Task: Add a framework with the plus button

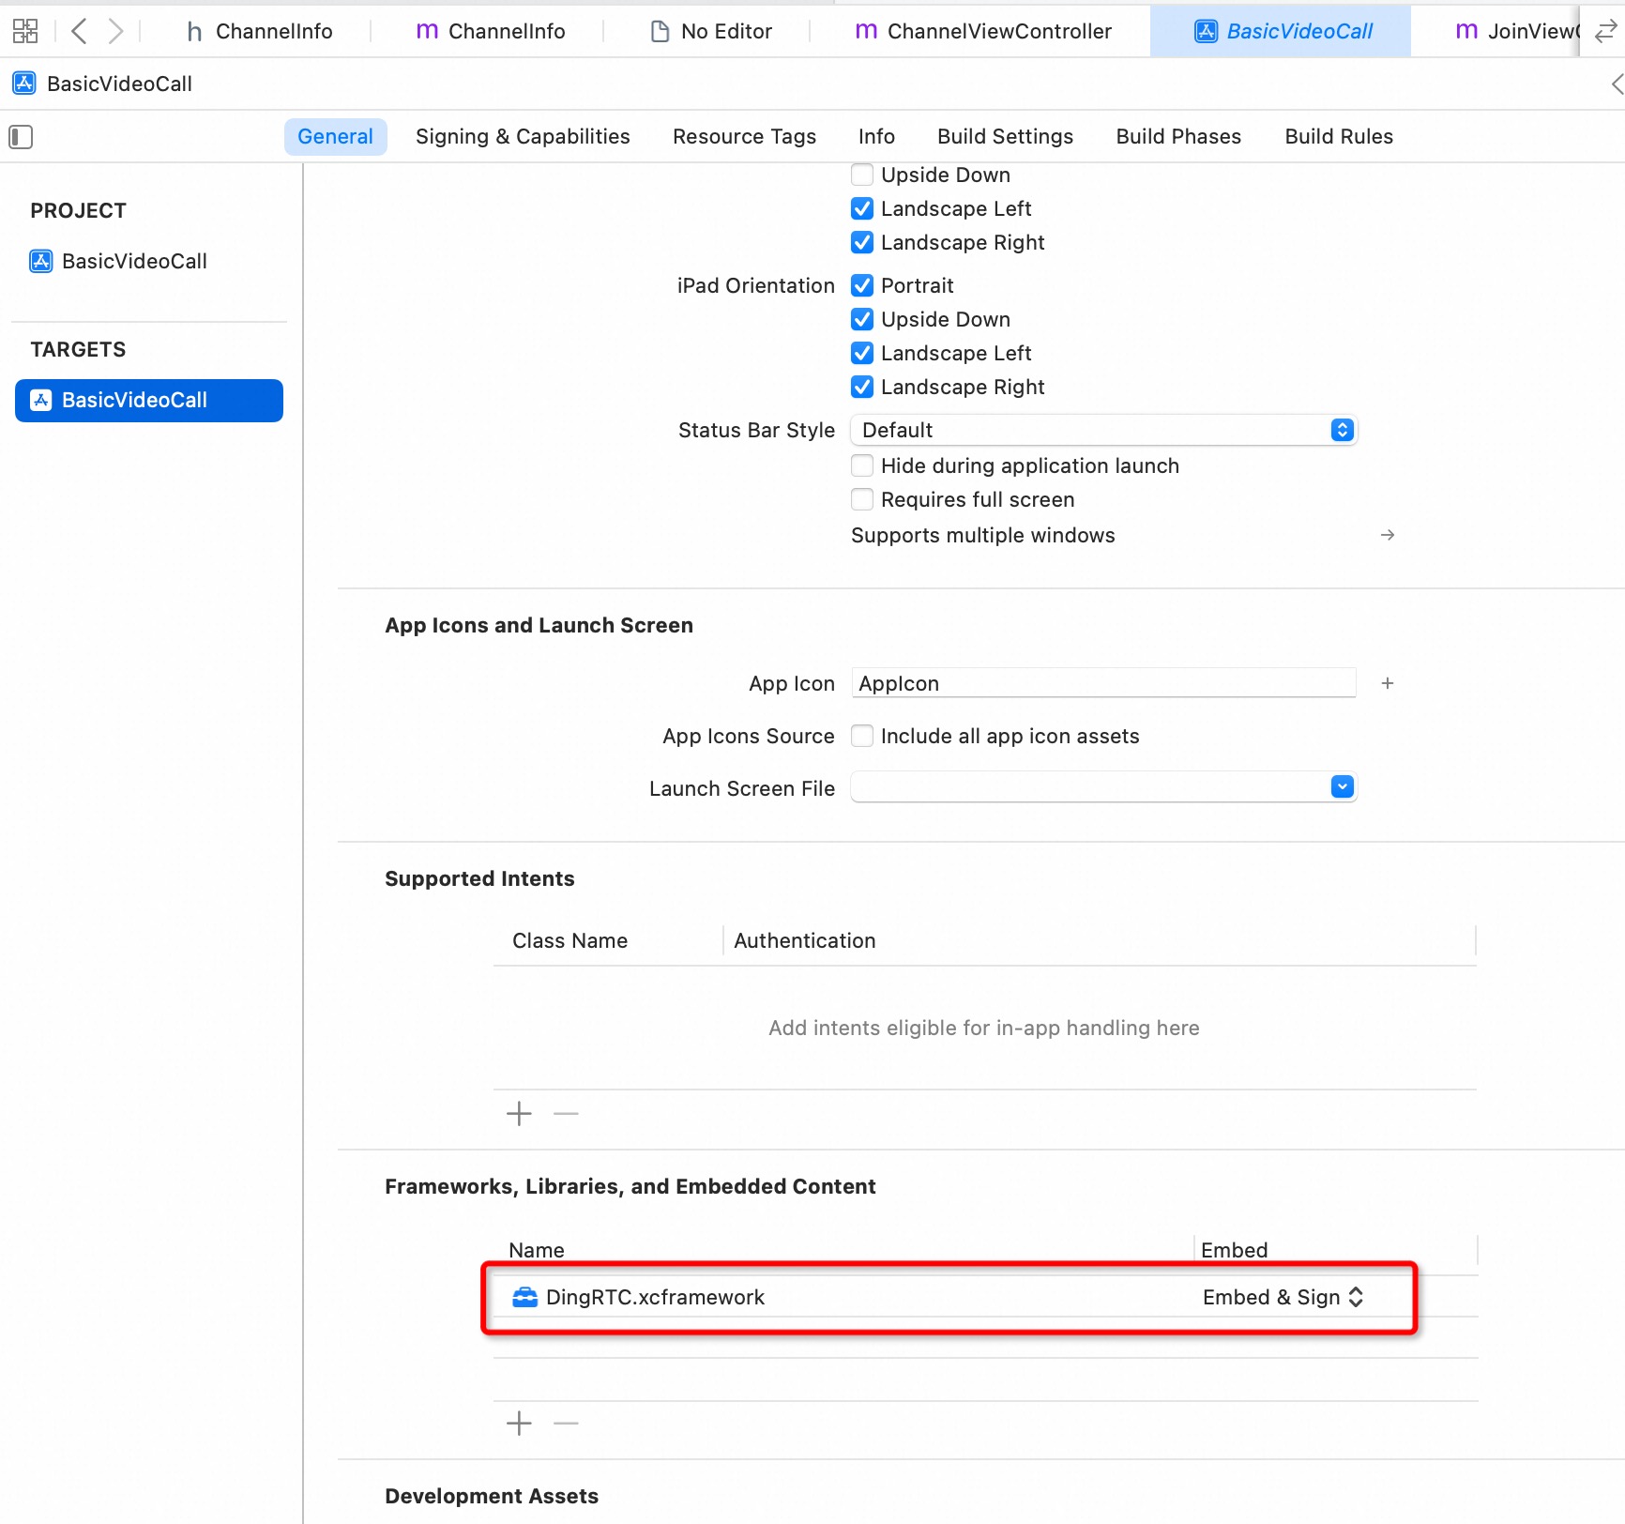Action: pyautogui.click(x=519, y=1424)
